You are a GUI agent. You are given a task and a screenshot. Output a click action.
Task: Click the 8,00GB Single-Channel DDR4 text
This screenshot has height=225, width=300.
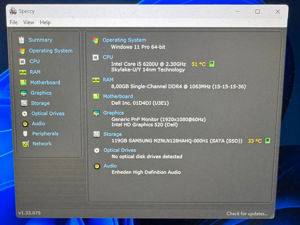pos(178,87)
